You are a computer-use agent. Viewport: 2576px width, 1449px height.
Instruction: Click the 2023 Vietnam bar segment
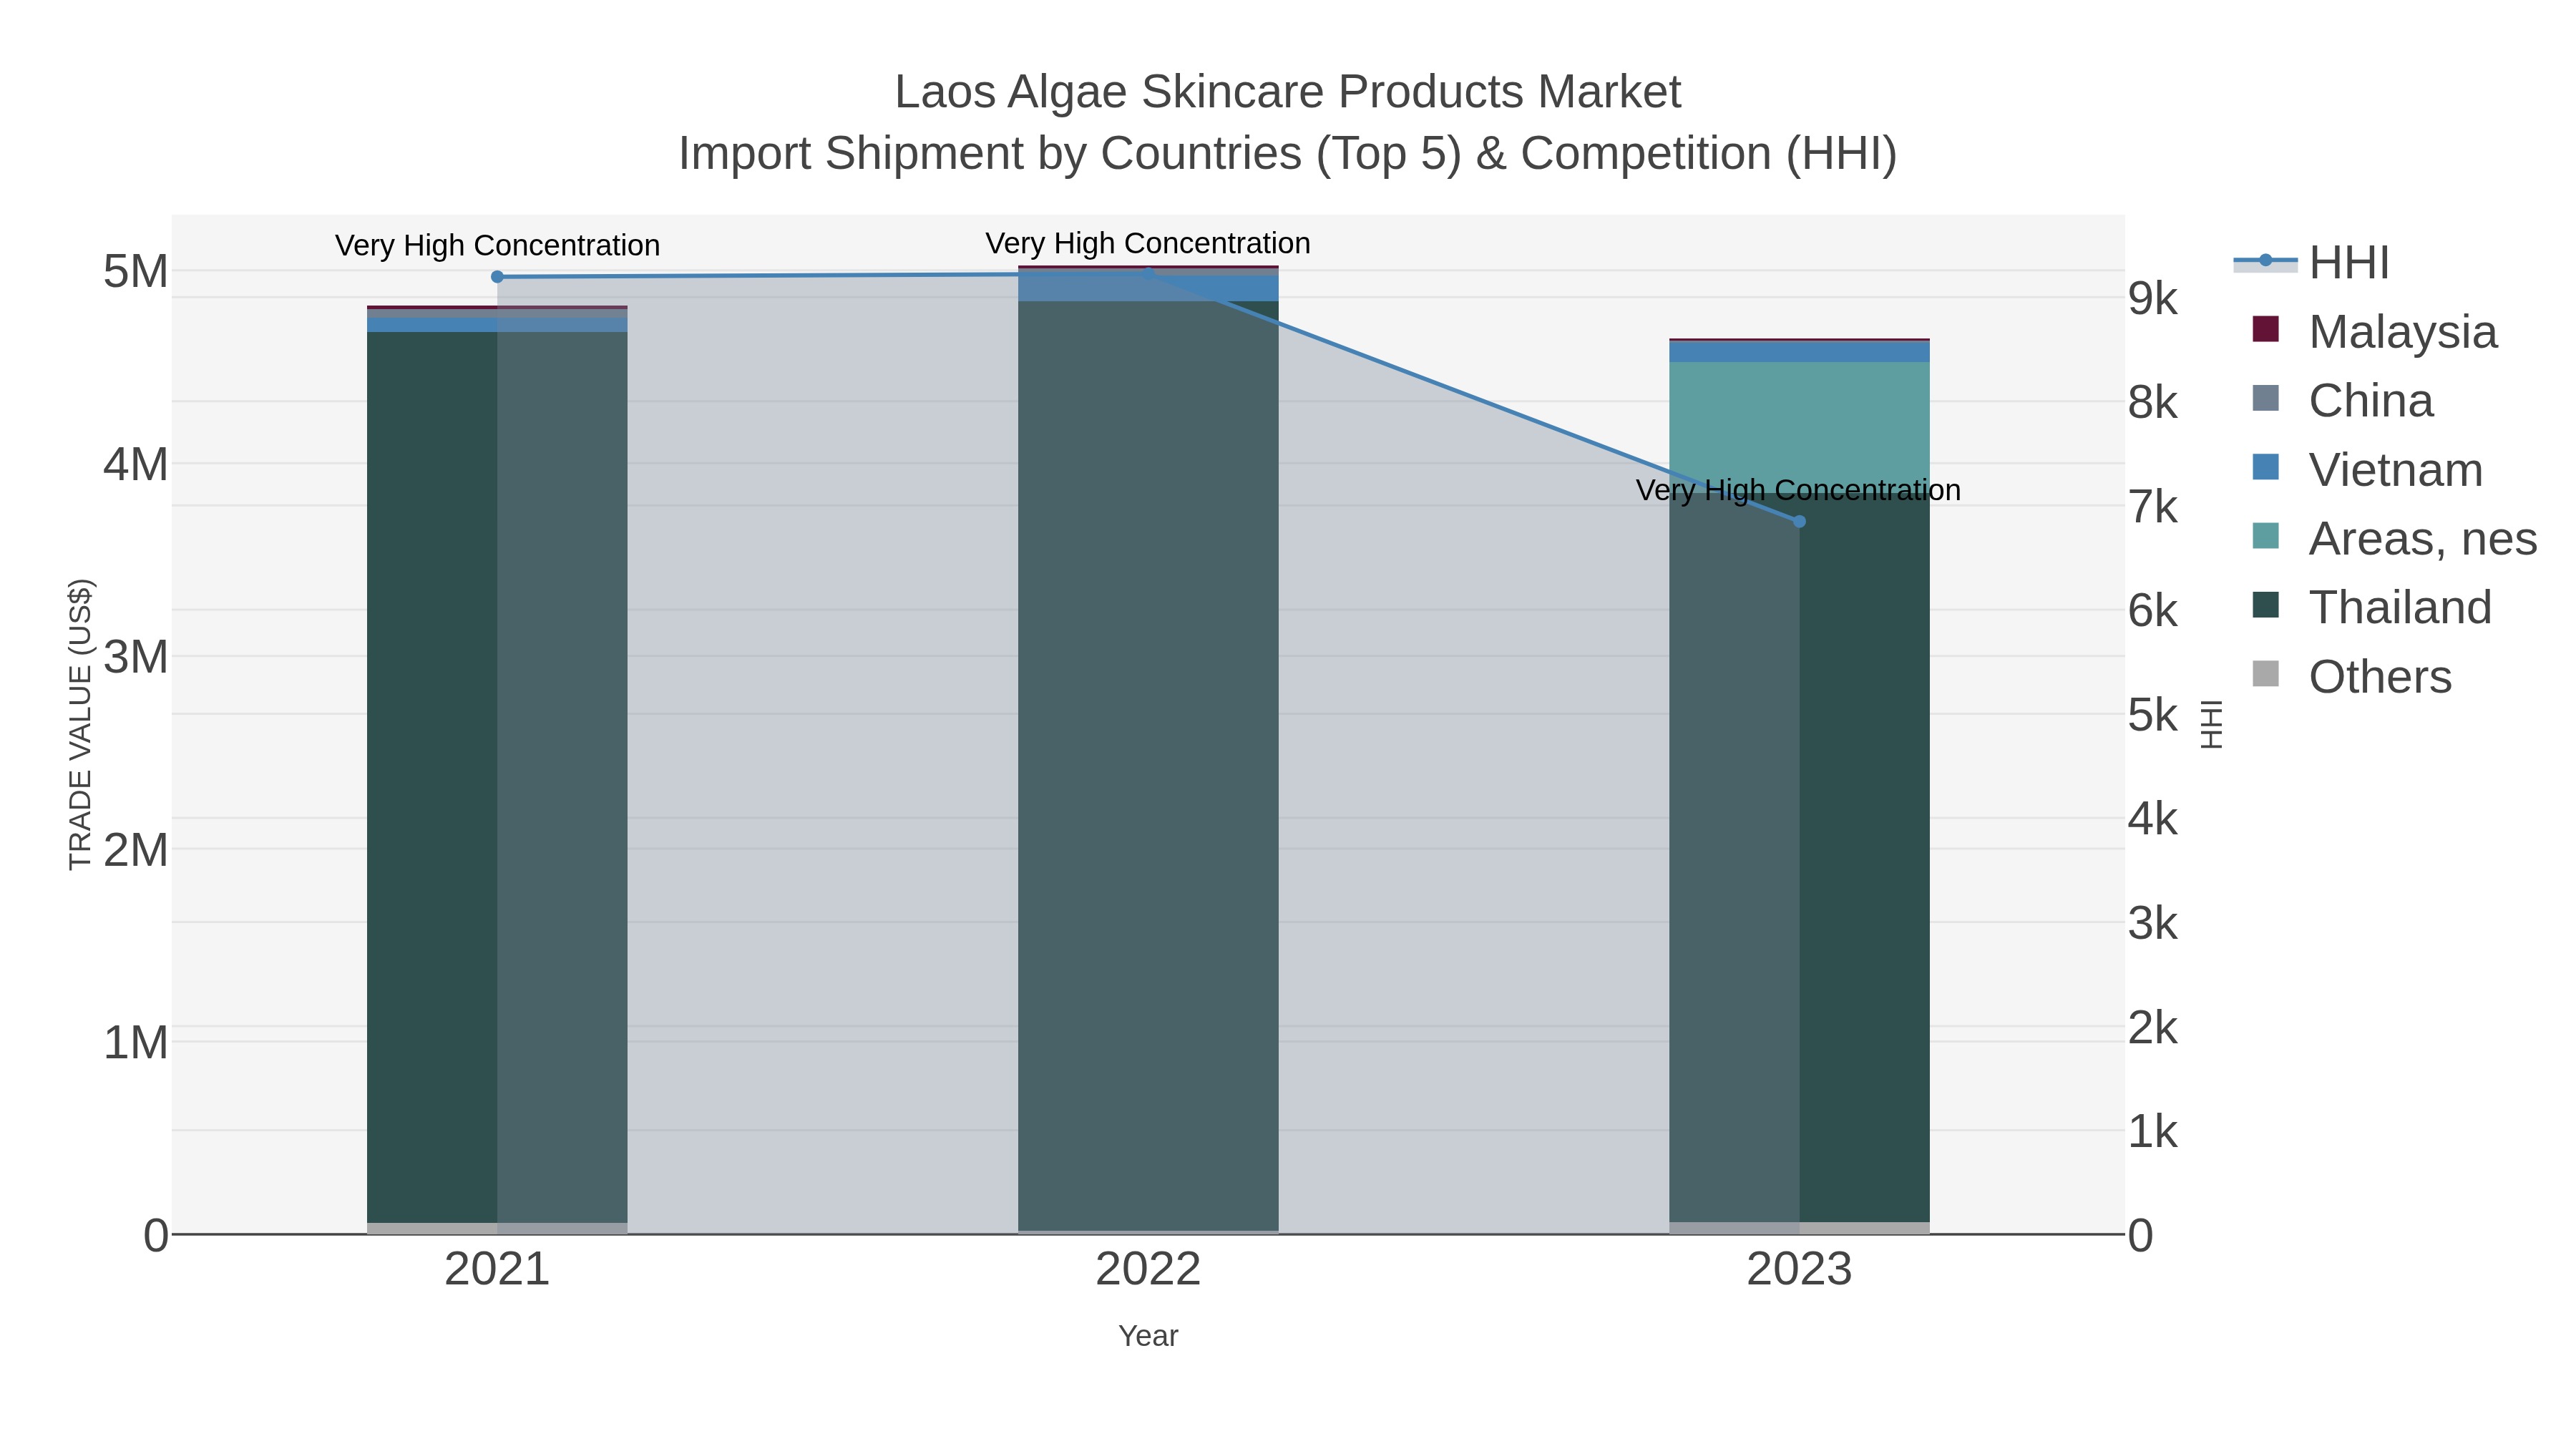click(x=1799, y=352)
